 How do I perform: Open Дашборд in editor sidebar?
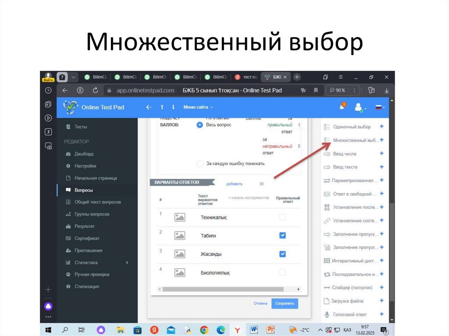click(x=84, y=154)
